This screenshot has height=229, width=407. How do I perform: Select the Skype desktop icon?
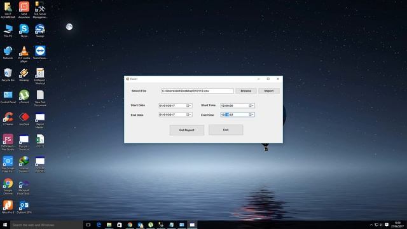[x=24, y=31]
